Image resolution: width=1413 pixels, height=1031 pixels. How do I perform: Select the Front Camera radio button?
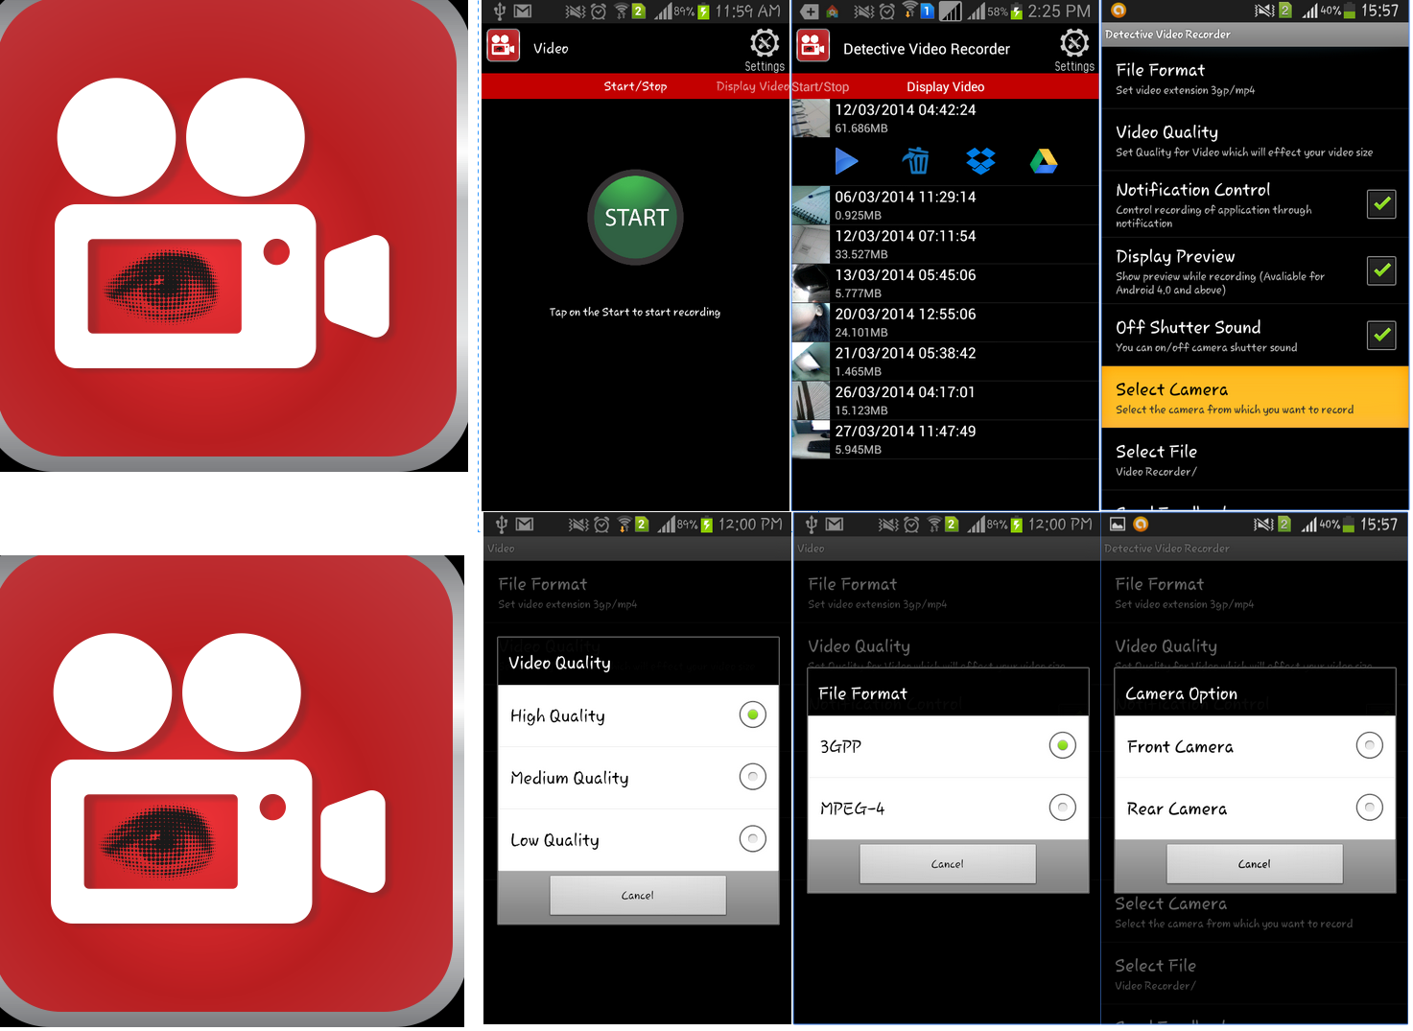coord(1370,745)
